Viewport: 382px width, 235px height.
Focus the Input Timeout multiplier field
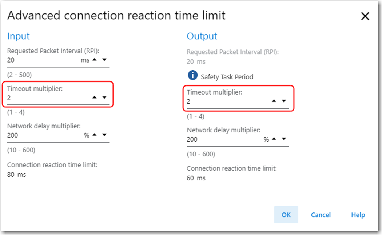point(44,98)
